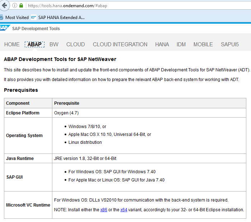Go to the MOBILE tab
Image resolution: width=251 pixels, height=222 pixels.
click(x=203, y=44)
